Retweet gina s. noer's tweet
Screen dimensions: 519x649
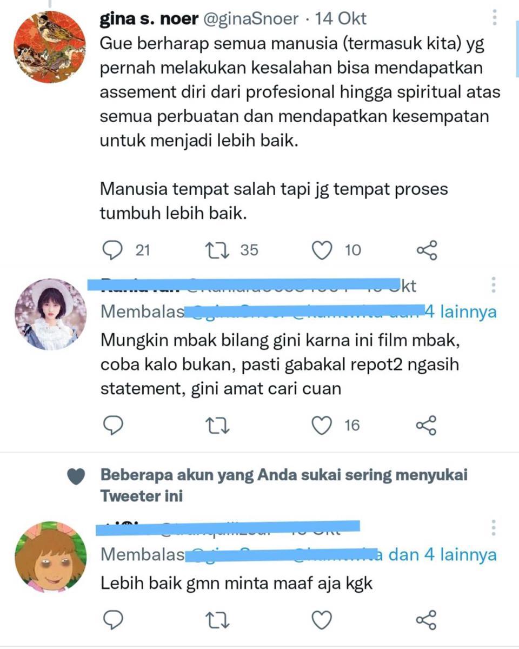click(218, 250)
